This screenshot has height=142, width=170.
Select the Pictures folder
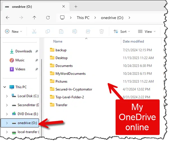pos(61,82)
